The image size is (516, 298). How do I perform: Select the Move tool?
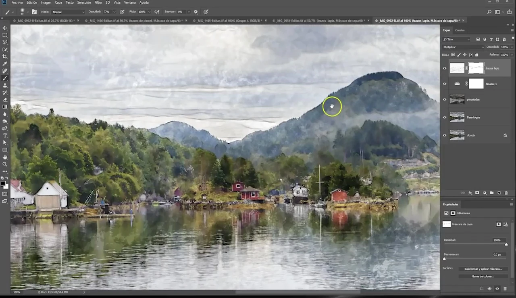click(x=5, y=28)
